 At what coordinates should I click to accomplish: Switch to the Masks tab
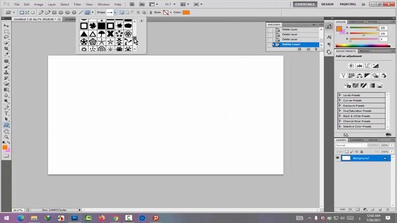click(365, 51)
